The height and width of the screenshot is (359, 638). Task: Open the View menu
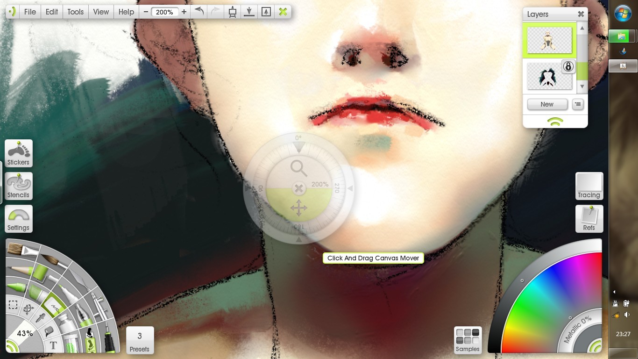coord(101,12)
